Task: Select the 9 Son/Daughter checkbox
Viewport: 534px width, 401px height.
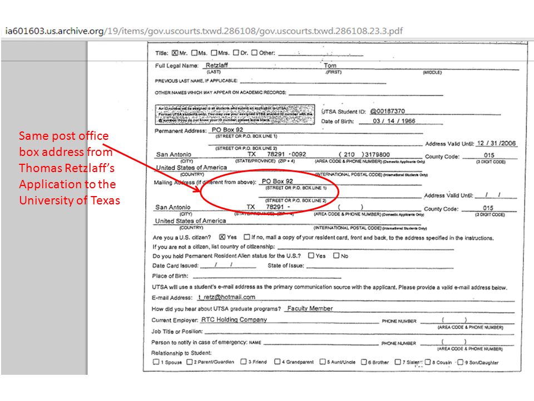Action: click(459, 362)
